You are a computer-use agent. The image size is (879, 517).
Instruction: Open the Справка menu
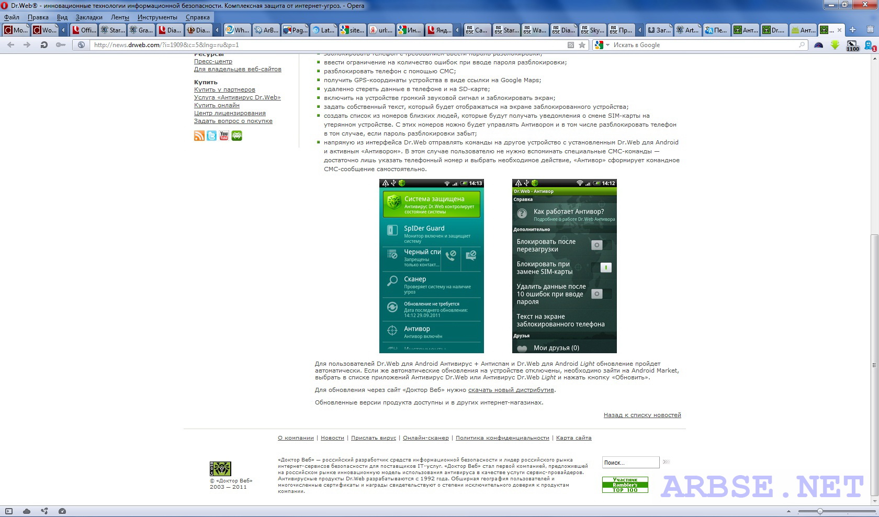point(198,17)
